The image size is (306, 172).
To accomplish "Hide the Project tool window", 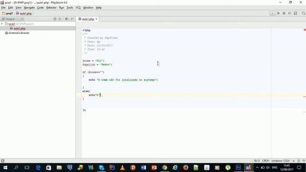I will 72,19.
